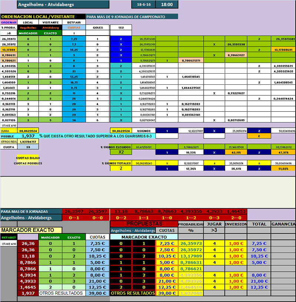Click the red PROPUESTAS header
Viewport: 296px width, 302px height.
(x=144, y=224)
